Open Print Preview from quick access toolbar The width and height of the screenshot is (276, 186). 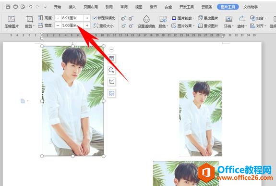[x=23, y=7]
